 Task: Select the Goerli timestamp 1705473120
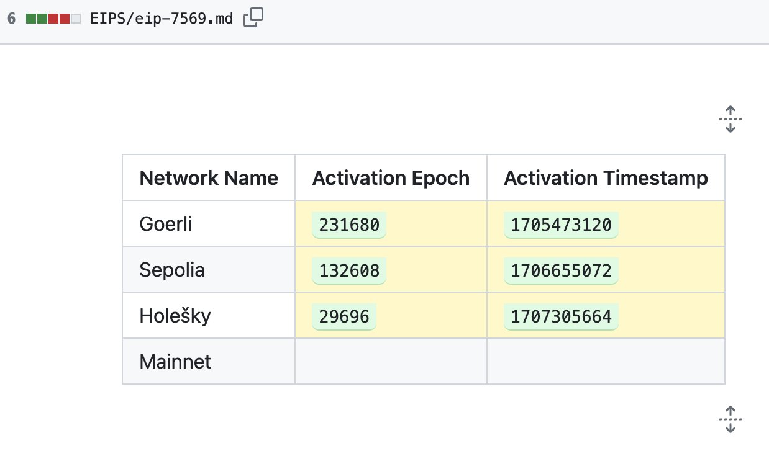[x=561, y=225]
